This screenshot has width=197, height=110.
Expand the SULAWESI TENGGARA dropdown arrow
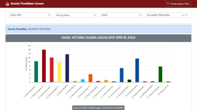click(186, 15)
